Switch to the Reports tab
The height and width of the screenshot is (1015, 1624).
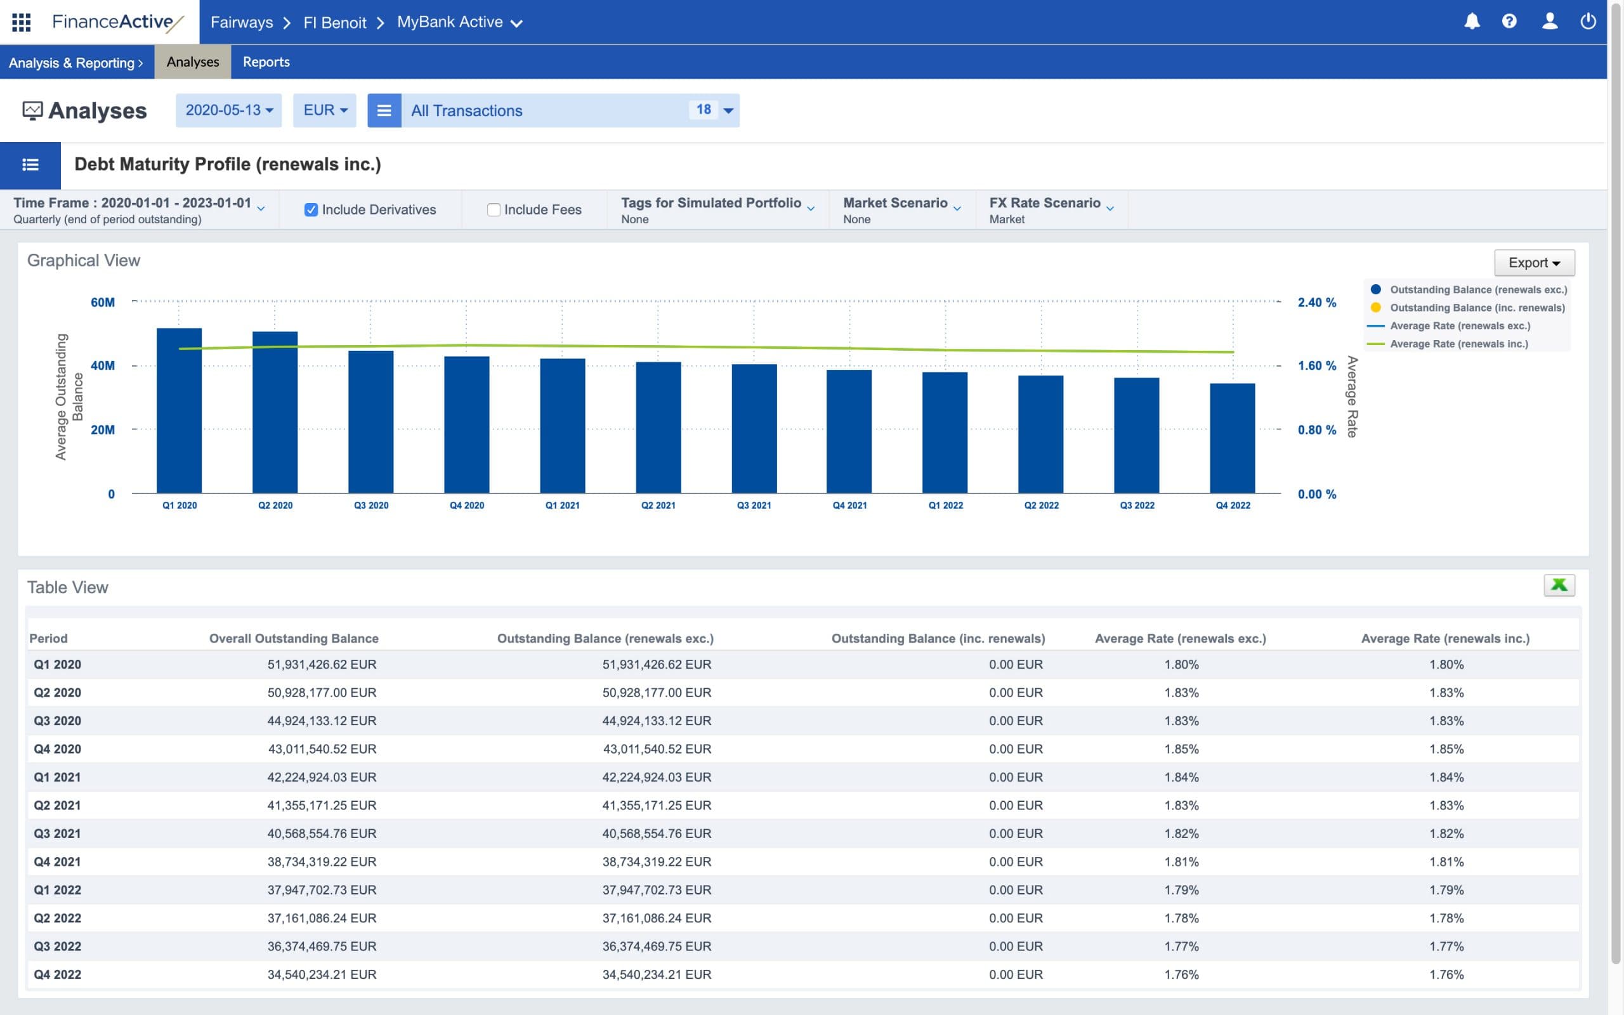click(x=266, y=62)
